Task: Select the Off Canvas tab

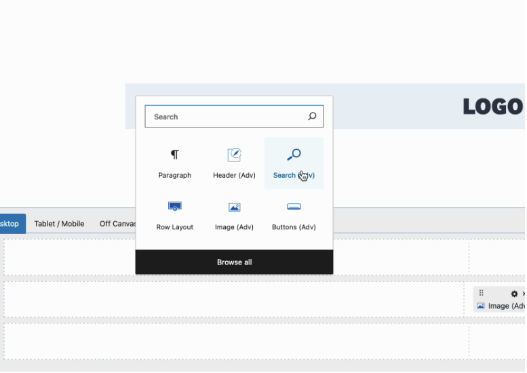Action: 117,224
